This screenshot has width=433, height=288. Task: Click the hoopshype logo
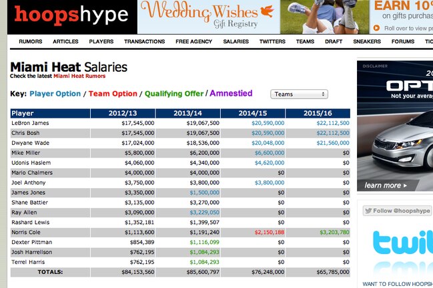point(71,15)
